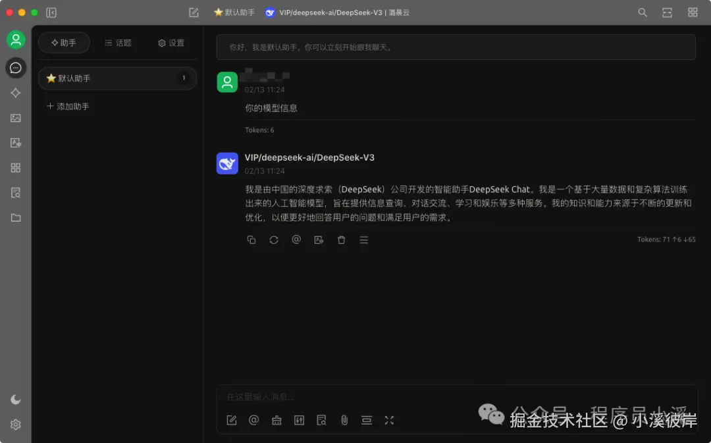Expand the input box with the fullscreen icon
Viewport: 711px width, 443px height.
pos(389,421)
